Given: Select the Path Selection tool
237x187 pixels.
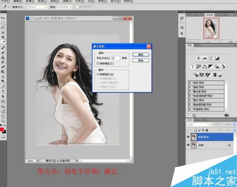Looking at the screenshot, I should tap(3, 96).
